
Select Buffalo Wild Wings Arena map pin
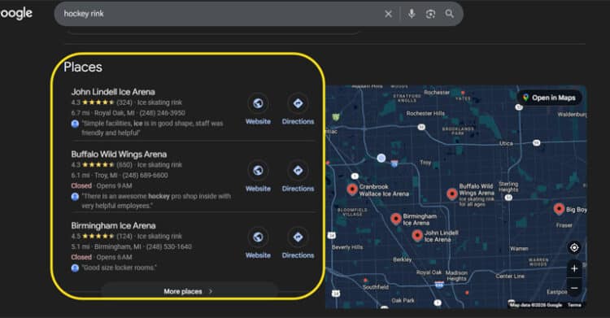click(451, 194)
